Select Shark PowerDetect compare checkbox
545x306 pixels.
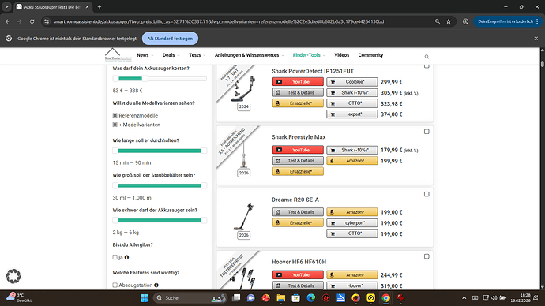427,66
